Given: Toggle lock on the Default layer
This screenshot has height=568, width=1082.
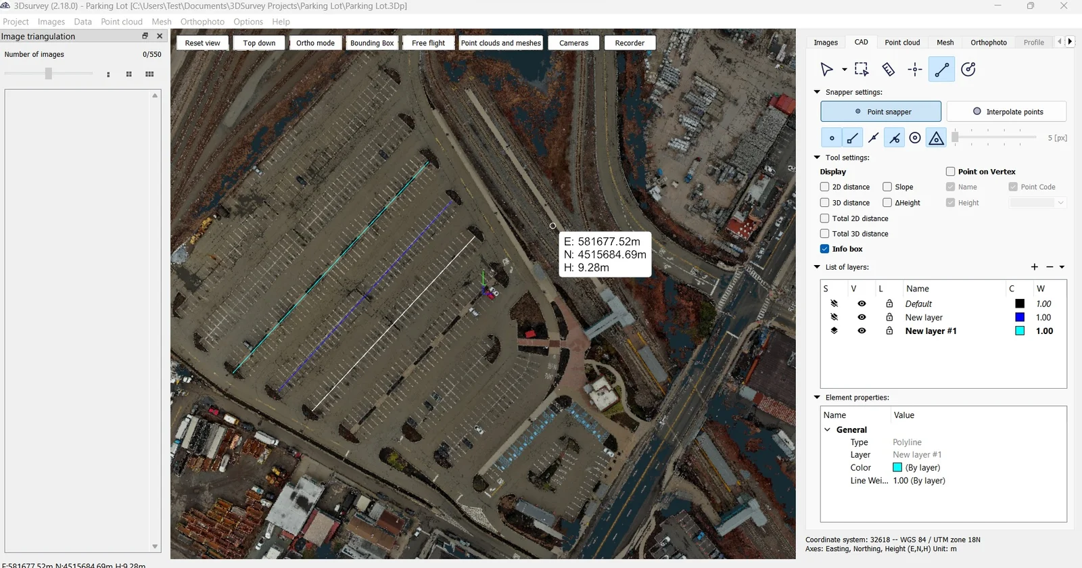Looking at the screenshot, I should [889, 304].
